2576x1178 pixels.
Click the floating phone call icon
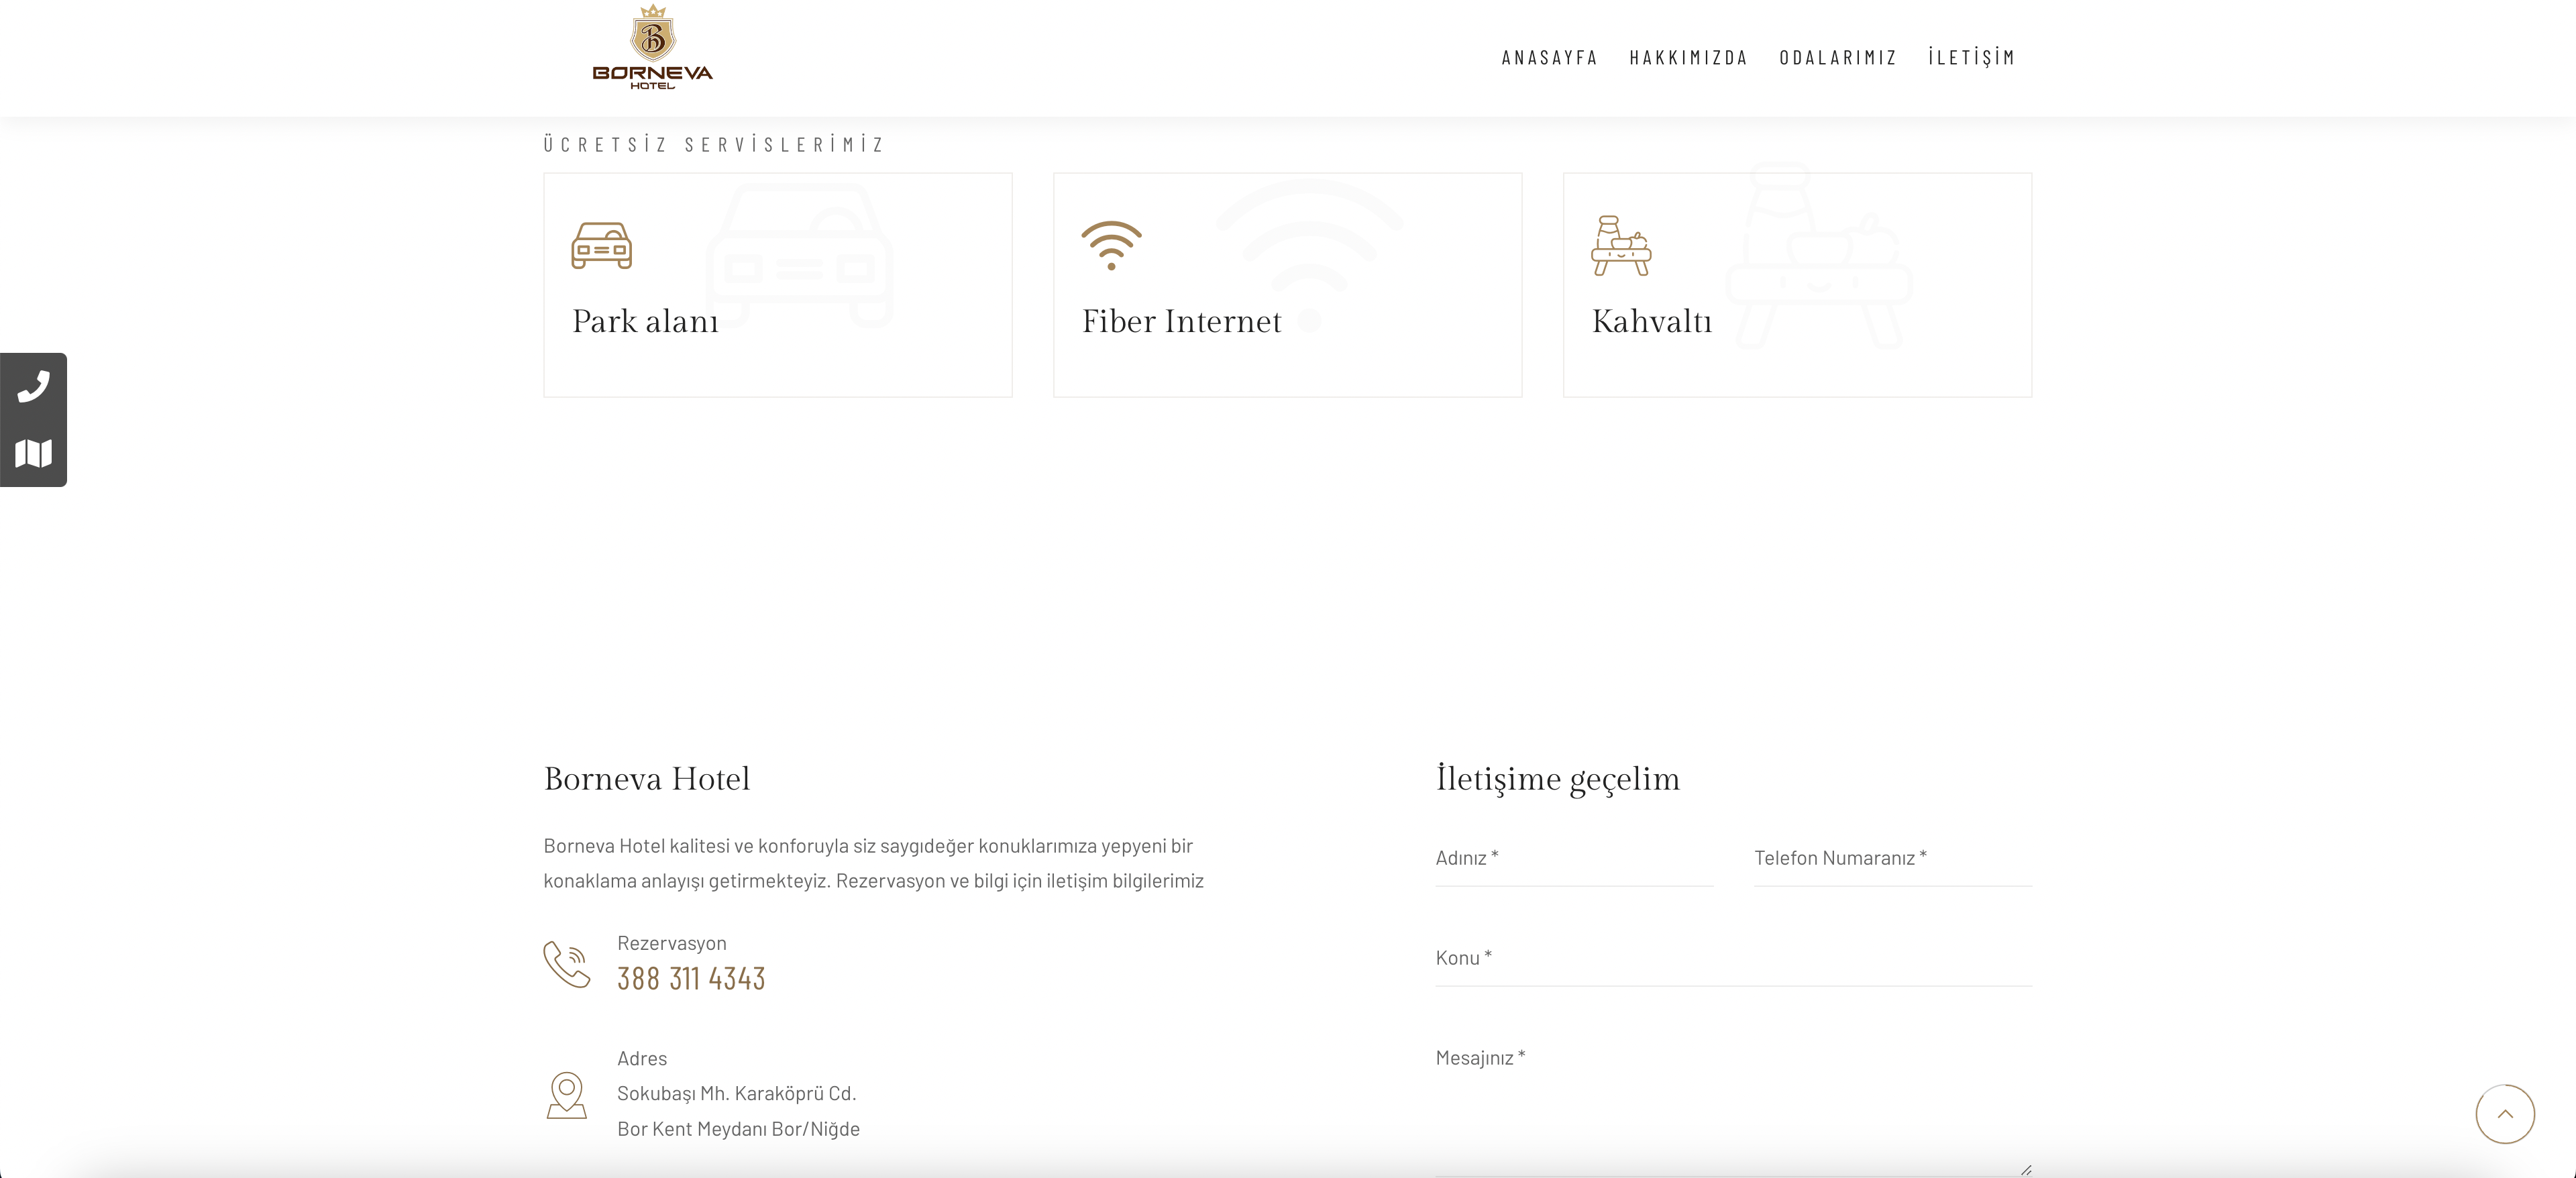coord(34,386)
